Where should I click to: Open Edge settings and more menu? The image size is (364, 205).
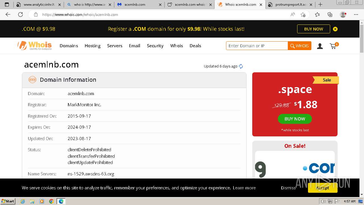[x=356, y=15]
